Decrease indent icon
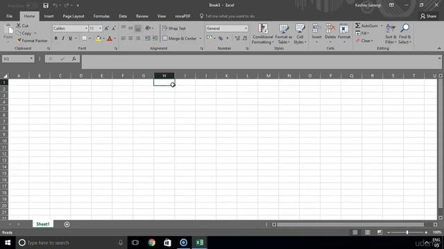Image resolution: width=444 pixels, height=249 pixels. tap(148, 39)
